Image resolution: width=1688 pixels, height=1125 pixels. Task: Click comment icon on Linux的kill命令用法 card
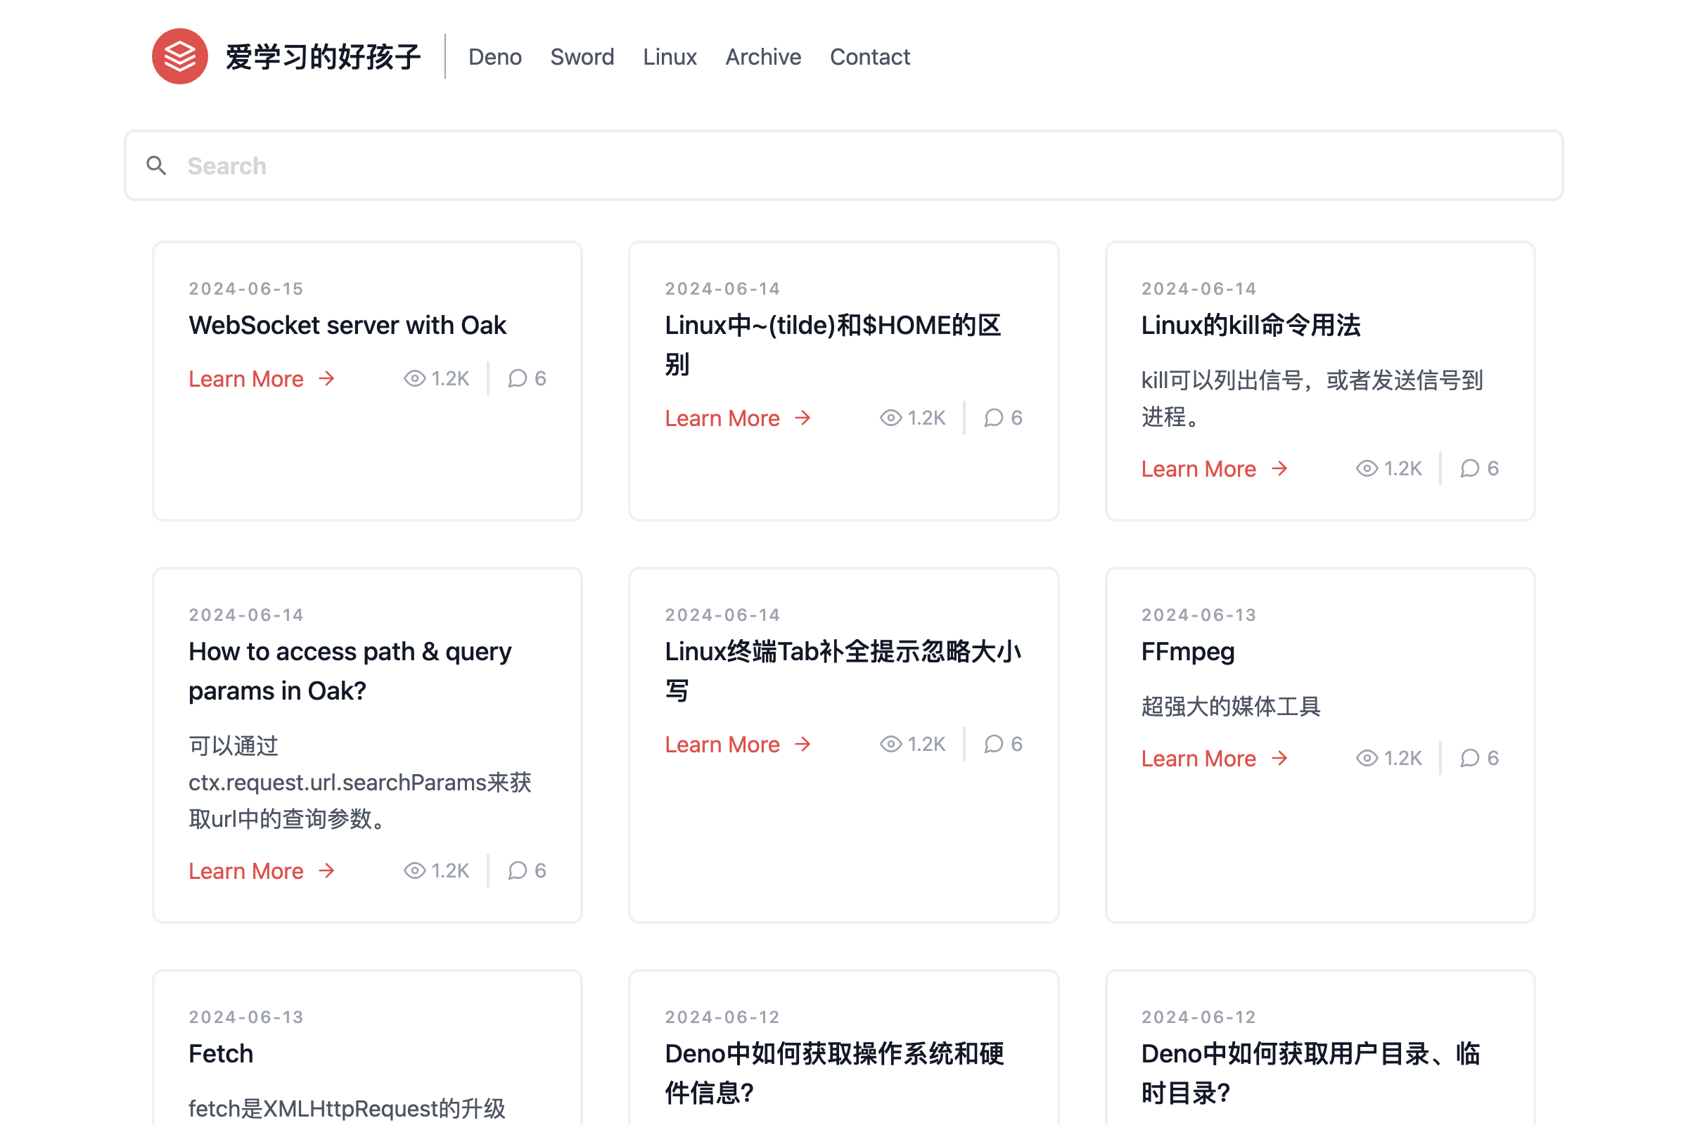[x=1469, y=468]
